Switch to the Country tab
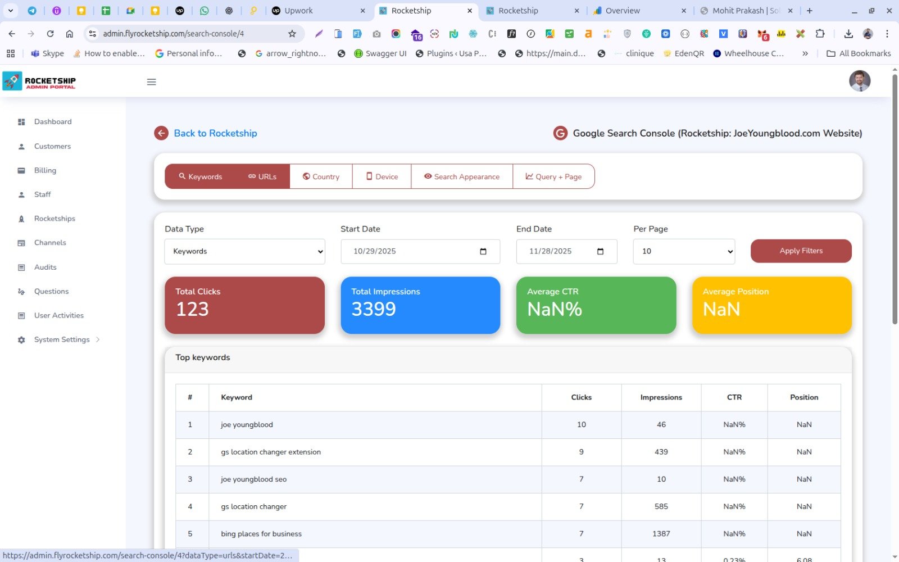 [321, 176]
